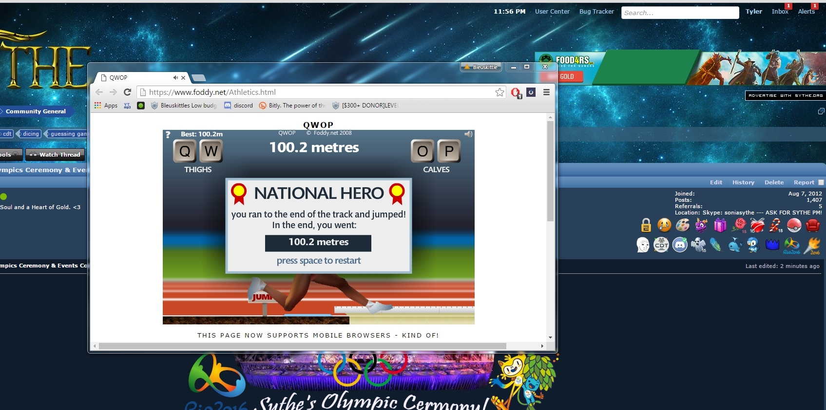Screen dimensions: 826x410
Task: Open the green circle bookmark
Action: (x=141, y=106)
